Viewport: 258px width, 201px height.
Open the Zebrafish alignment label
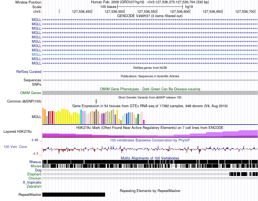[x=34, y=187]
